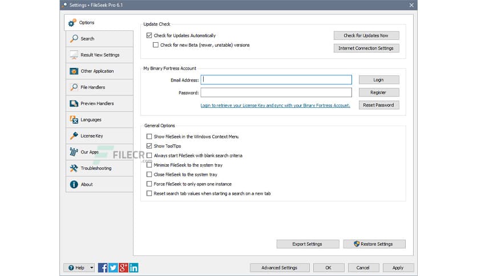Enable Reset search tab values on new tab
Screen dimensions: 477x276
coord(149,193)
